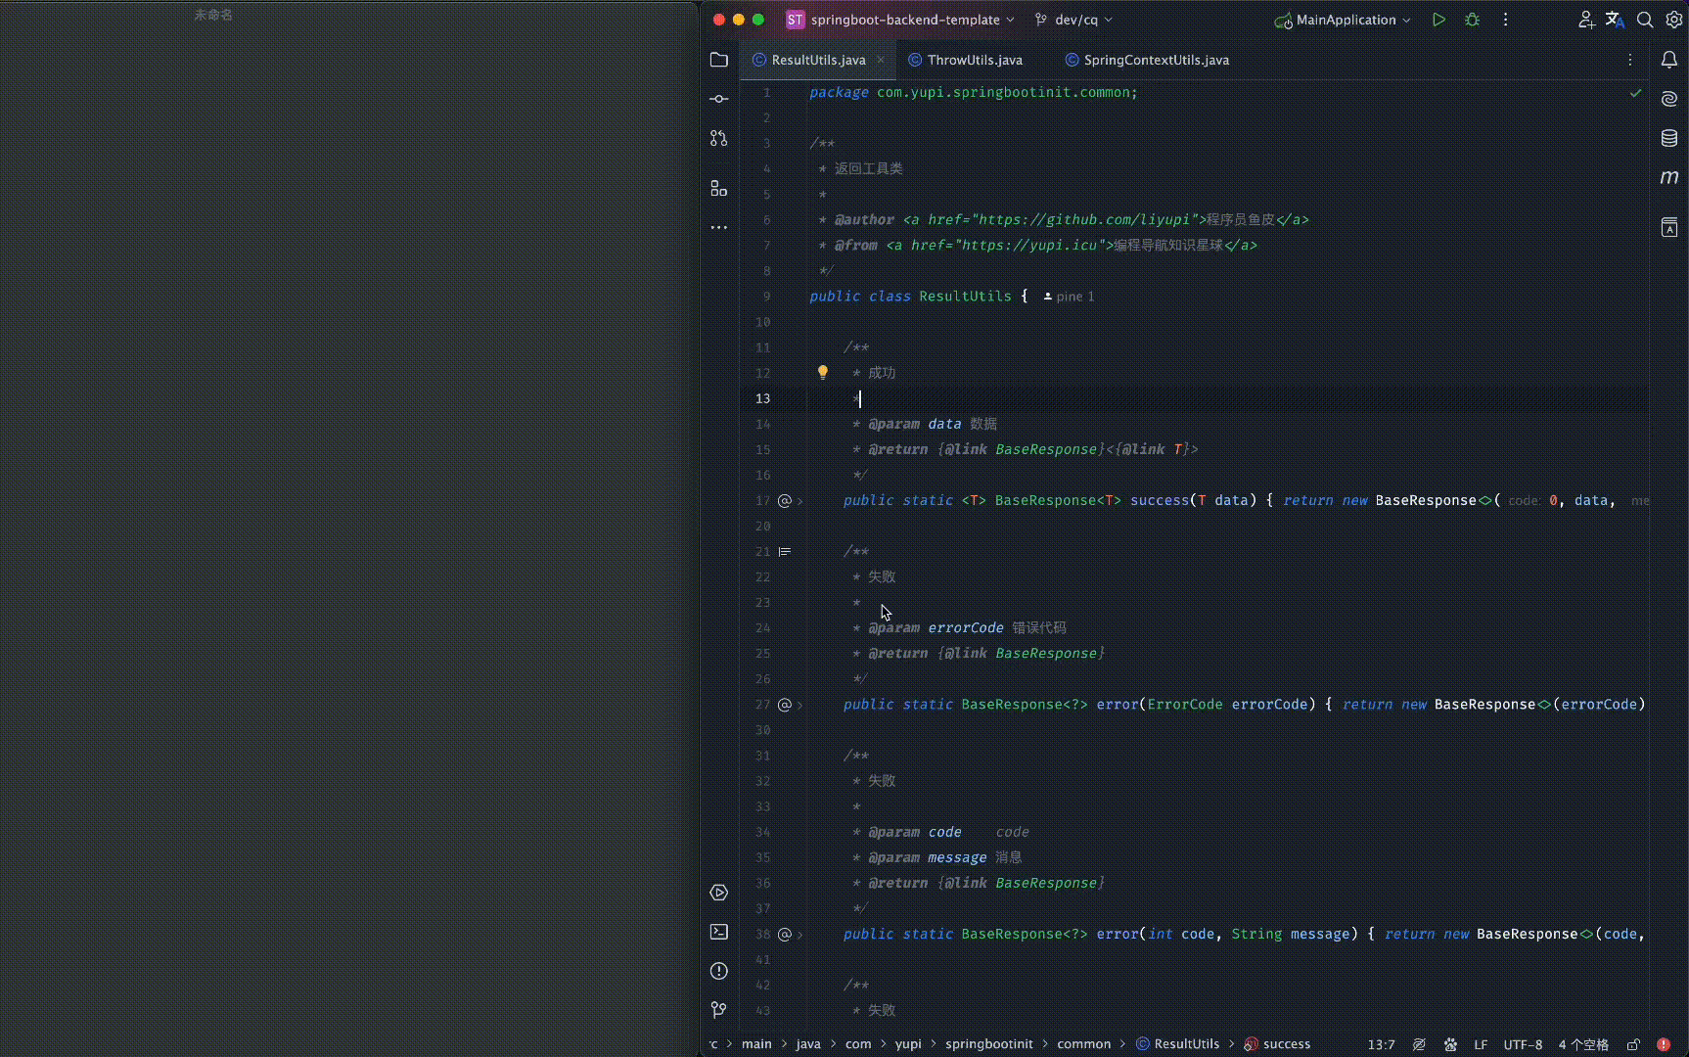The width and height of the screenshot is (1689, 1057).
Task: Open the Database tool window
Action: point(1669,138)
